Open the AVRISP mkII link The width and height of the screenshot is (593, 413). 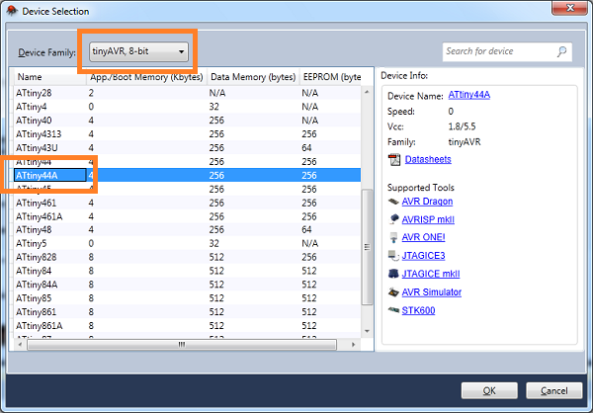coord(428,219)
